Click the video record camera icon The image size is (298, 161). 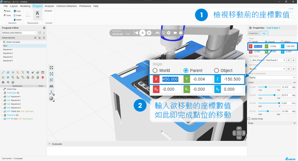point(175,33)
